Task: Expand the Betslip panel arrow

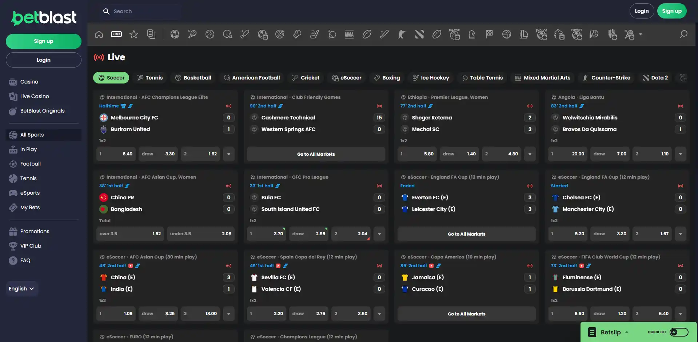Action: click(x=627, y=332)
